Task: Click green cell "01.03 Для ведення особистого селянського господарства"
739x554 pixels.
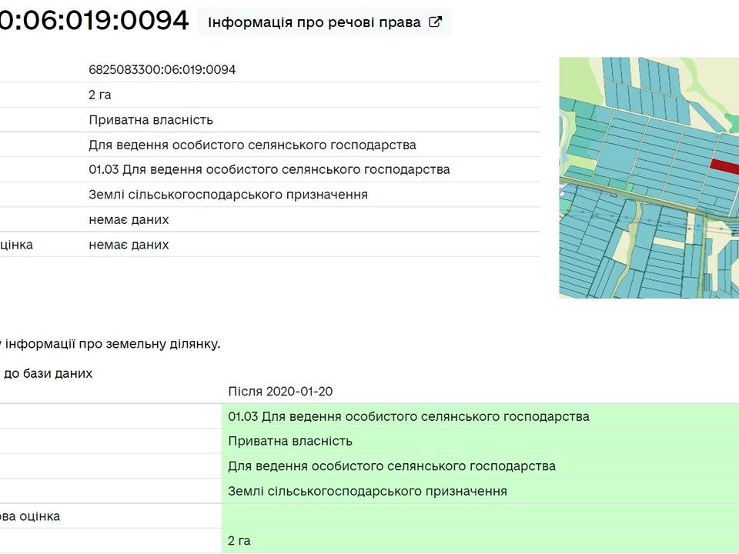Action: click(409, 416)
